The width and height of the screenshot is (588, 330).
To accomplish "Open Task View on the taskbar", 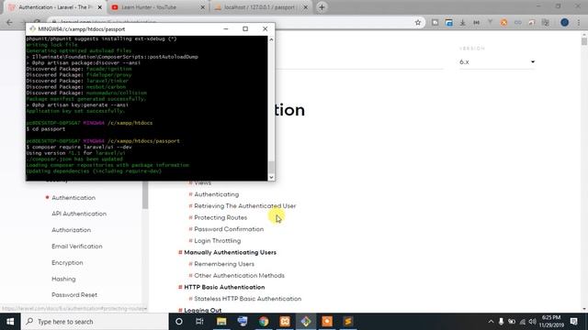I will coord(199,322).
